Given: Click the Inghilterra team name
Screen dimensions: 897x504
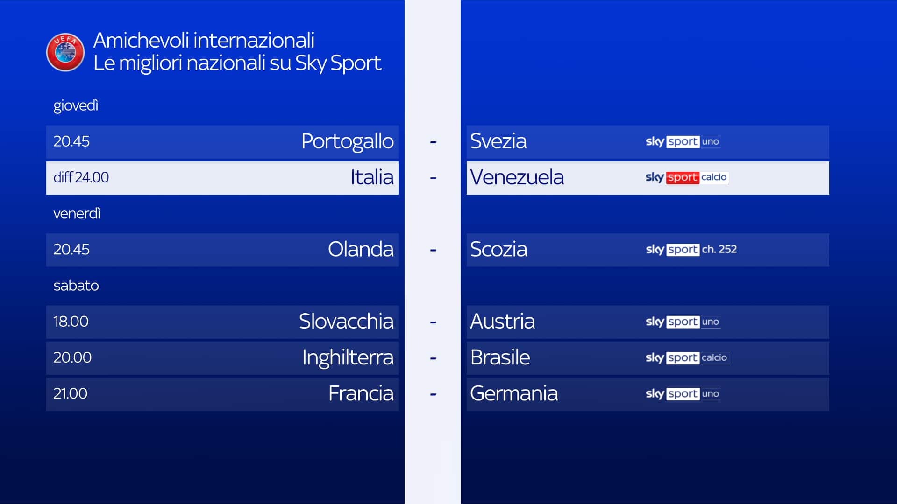Looking at the screenshot, I should 347,357.
